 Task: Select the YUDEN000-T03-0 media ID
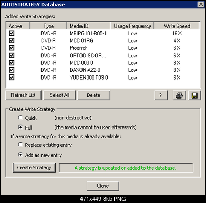pyautogui.click(x=89, y=78)
